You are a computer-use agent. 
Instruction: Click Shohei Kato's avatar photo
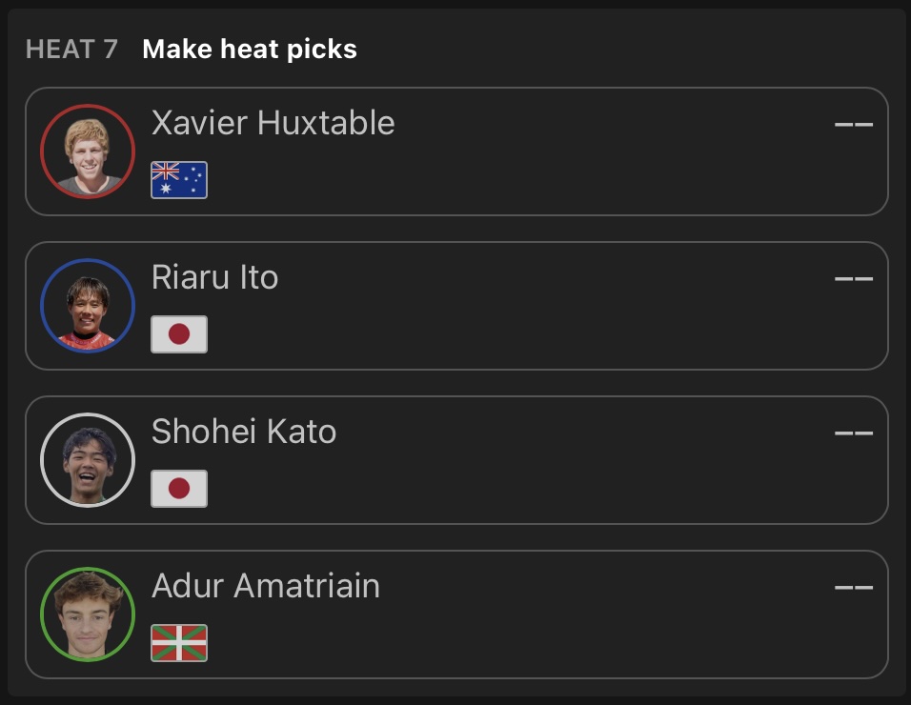88,460
